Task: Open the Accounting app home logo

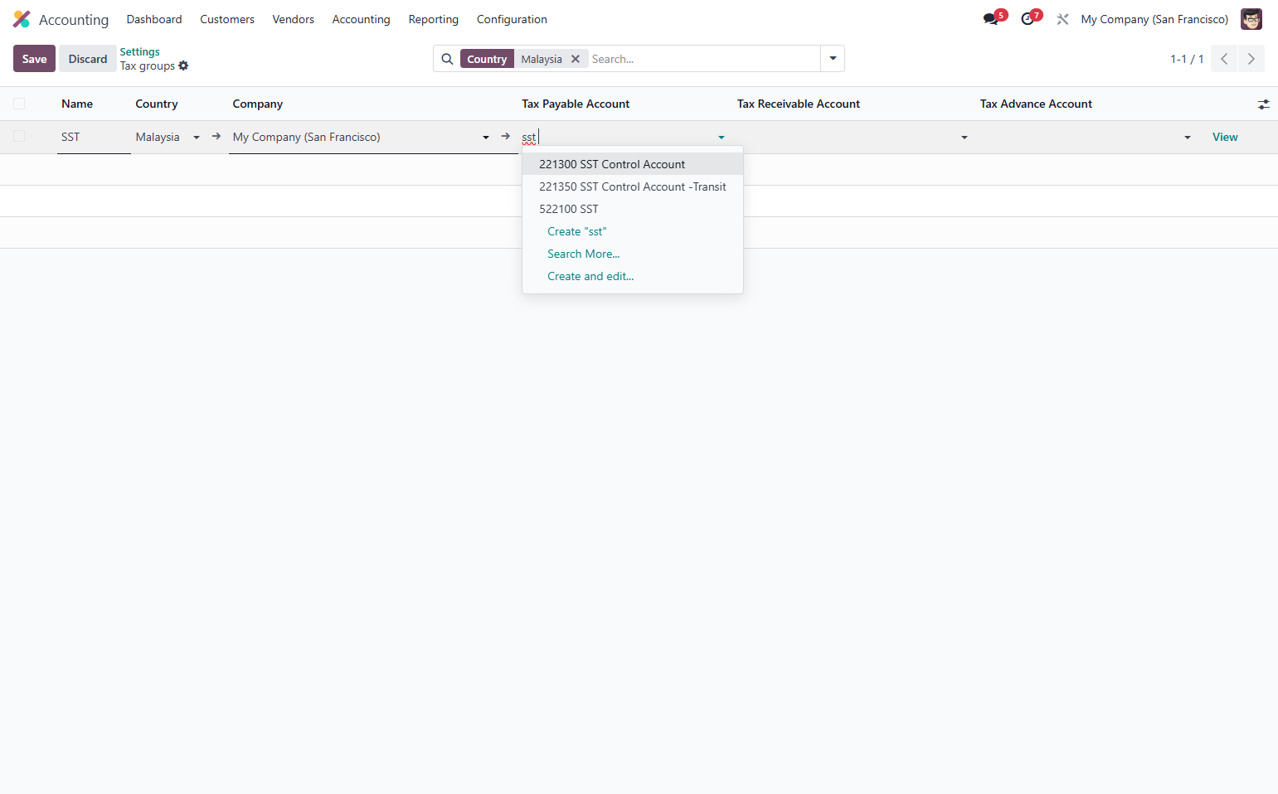Action: click(22, 19)
